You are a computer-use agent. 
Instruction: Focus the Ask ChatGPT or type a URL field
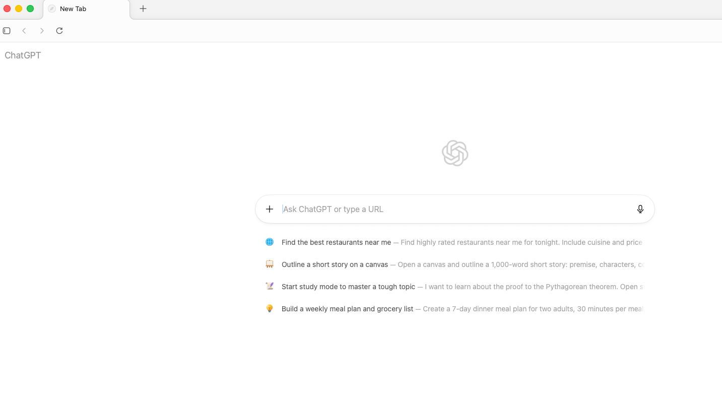[x=456, y=209]
